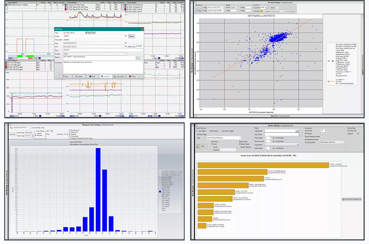
Task: Toggle XY legend data series checkbox
Action: tap(329, 61)
